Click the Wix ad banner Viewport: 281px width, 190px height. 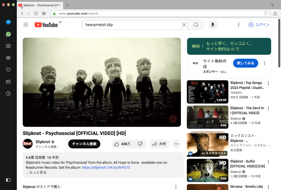tap(229, 46)
